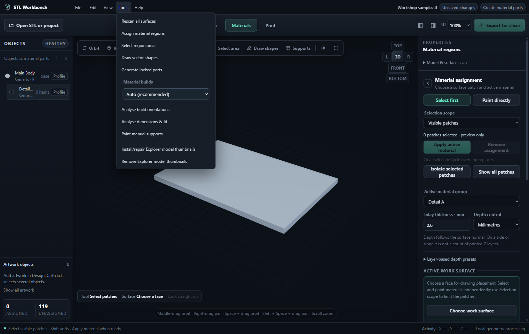Open Profile for Main Body
The width and height of the screenshot is (529, 334).
coord(59,76)
